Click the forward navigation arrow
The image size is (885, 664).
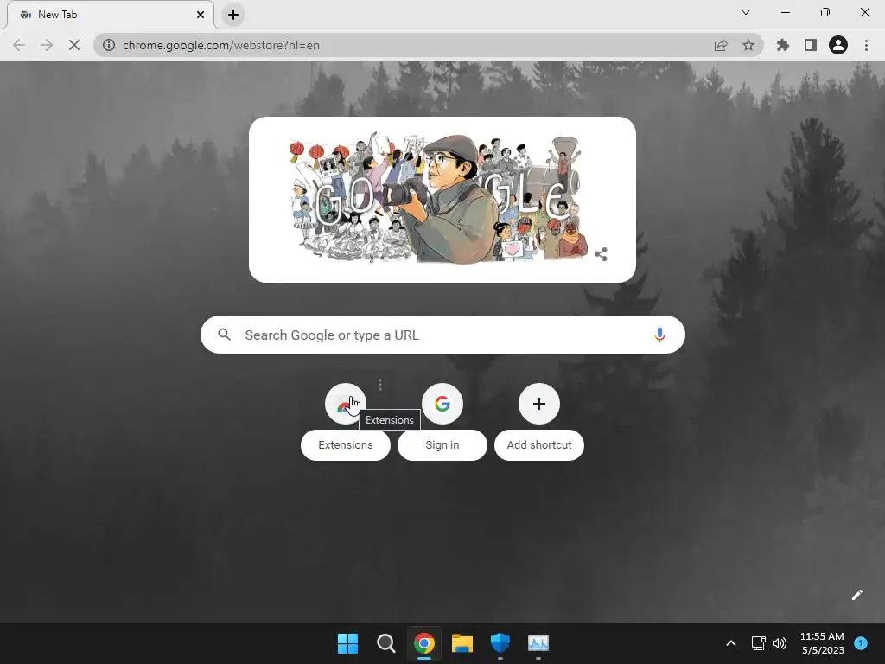pyautogui.click(x=47, y=45)
